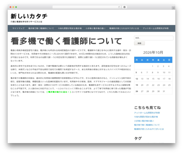Select the 2026年10月 calendar caption
Viewport: 183px width, 154px height.
point(153,52)
